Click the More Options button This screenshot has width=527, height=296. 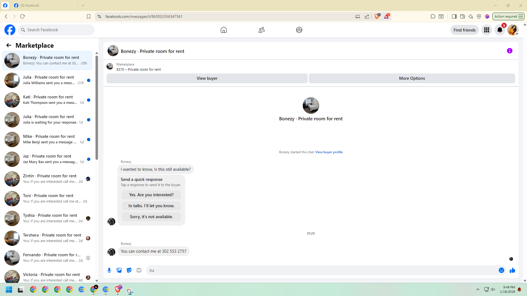click(x=412, y=78)
